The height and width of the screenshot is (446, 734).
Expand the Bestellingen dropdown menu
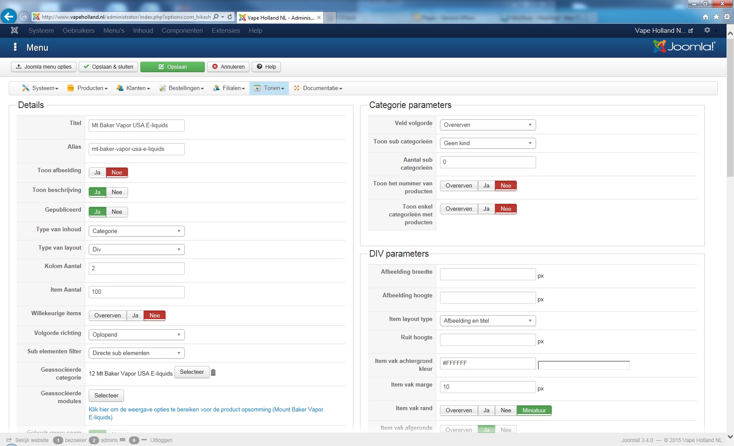click(x=181, y=88)
